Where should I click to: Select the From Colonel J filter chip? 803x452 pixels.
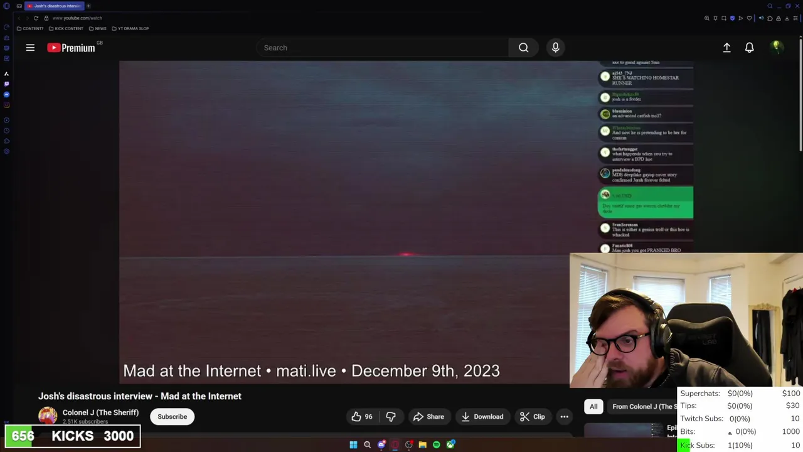point(643,407)
